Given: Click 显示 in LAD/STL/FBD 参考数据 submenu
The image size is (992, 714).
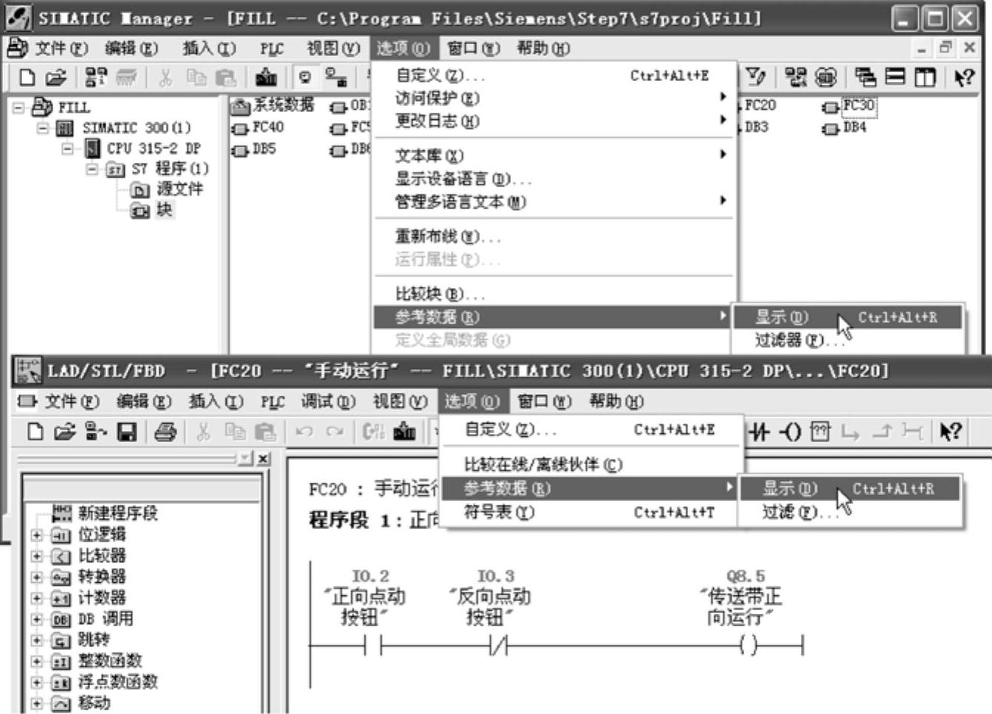Looking at the screenshot, I should pyautogui.click(x=851, y=489).
